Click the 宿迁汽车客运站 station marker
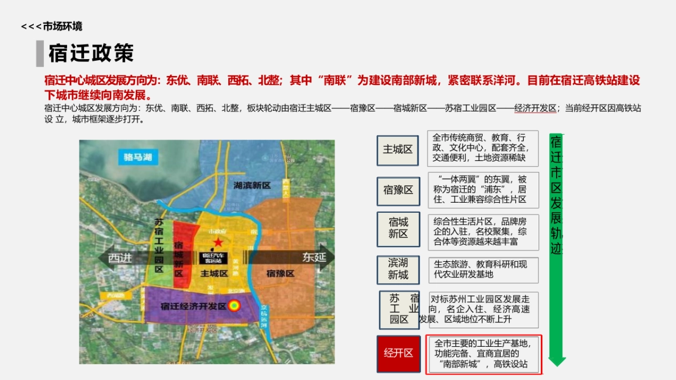Image resolution: width=676 pixels, height=380 pixels. 213,258
